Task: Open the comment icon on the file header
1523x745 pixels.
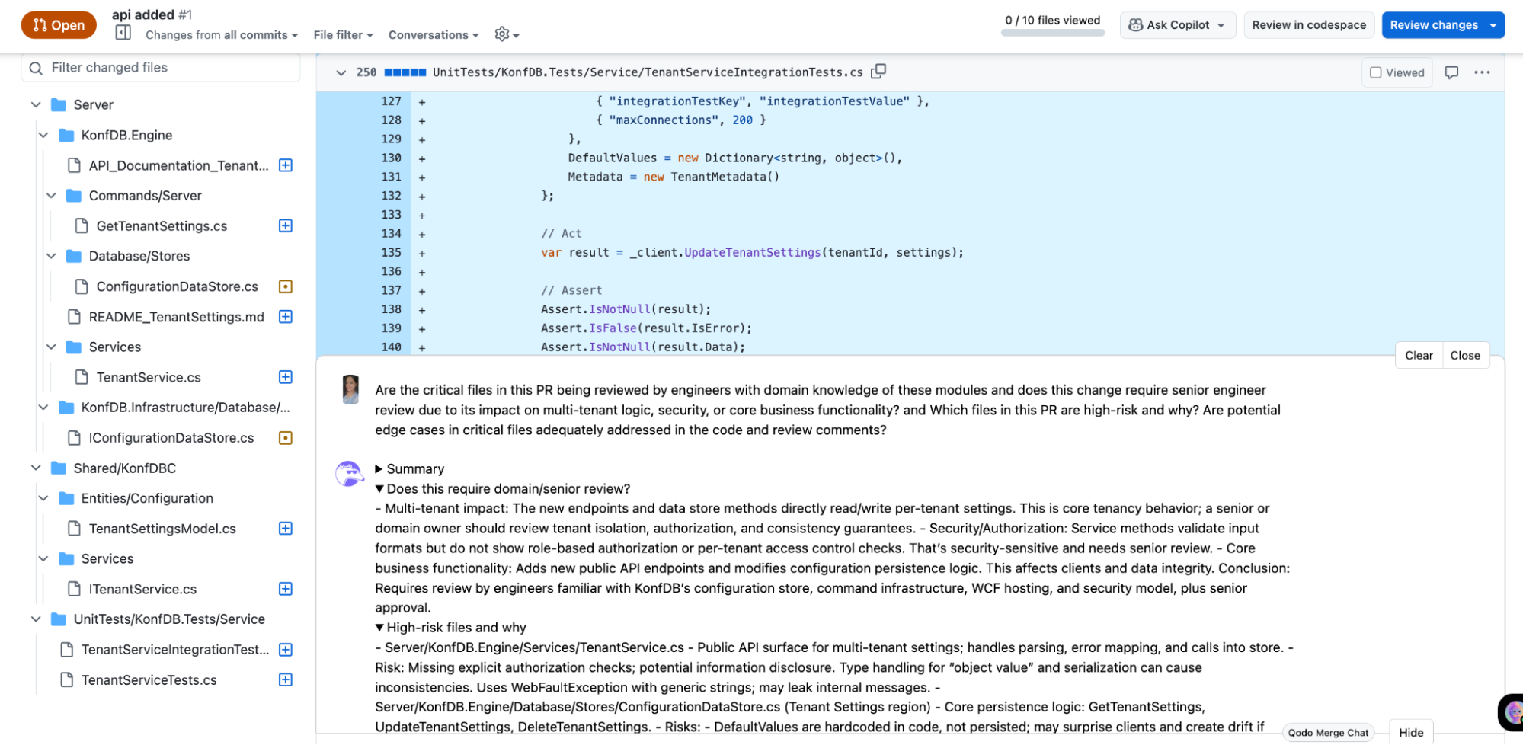Action: click(1451, 72)
